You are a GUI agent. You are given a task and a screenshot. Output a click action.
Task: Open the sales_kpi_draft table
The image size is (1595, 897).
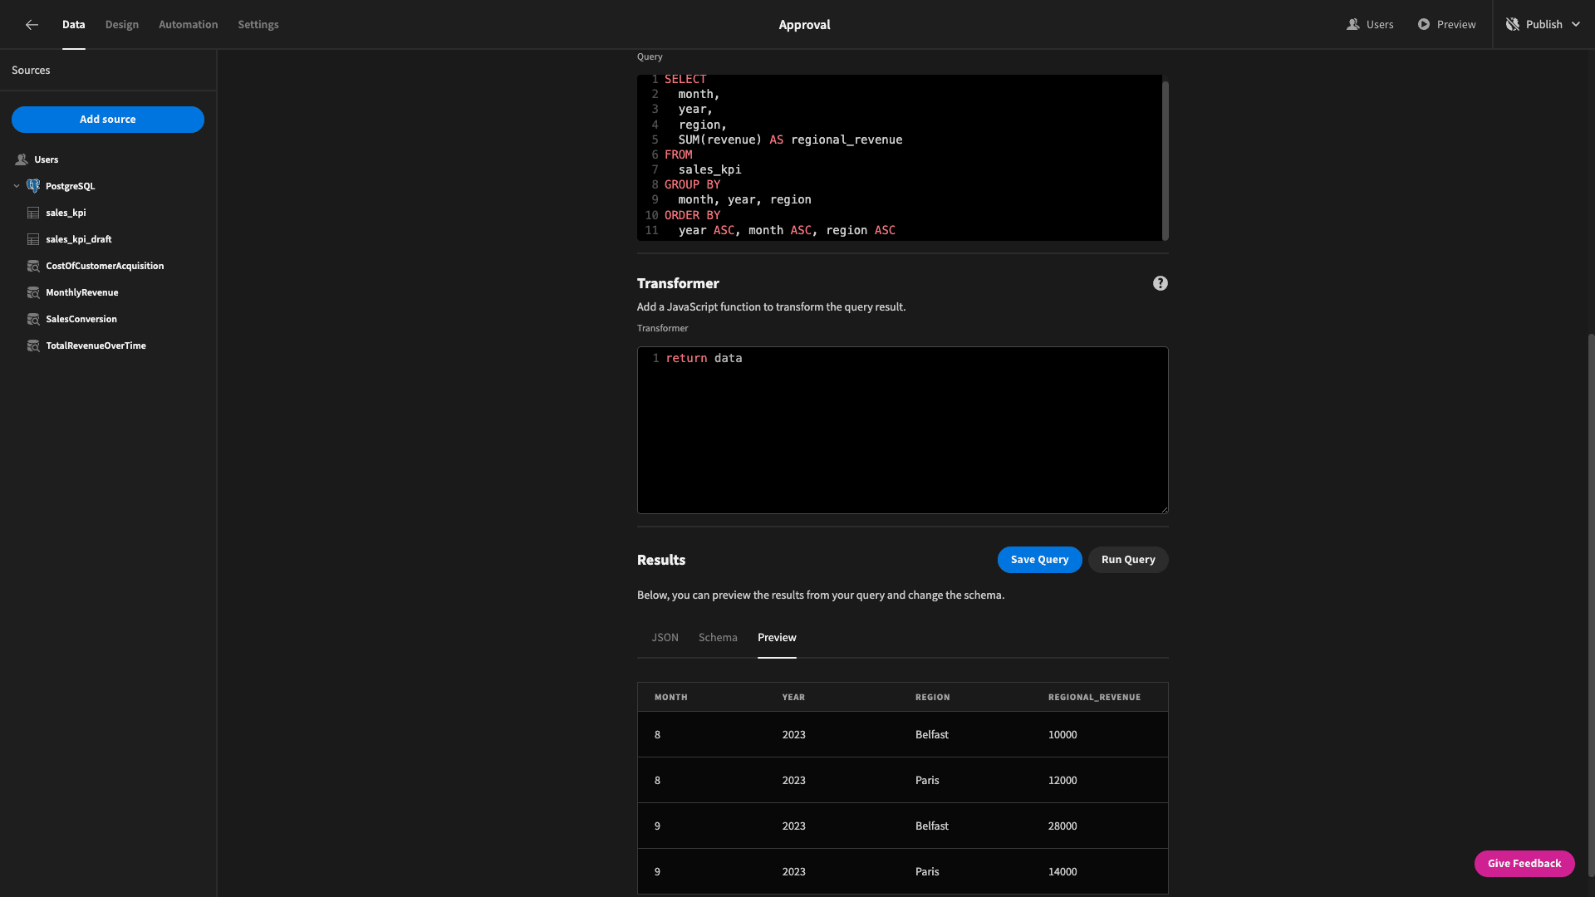78,239
